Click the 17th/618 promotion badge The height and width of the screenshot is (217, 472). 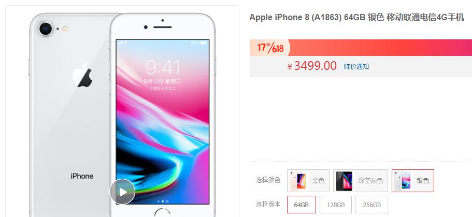[270, 48]
